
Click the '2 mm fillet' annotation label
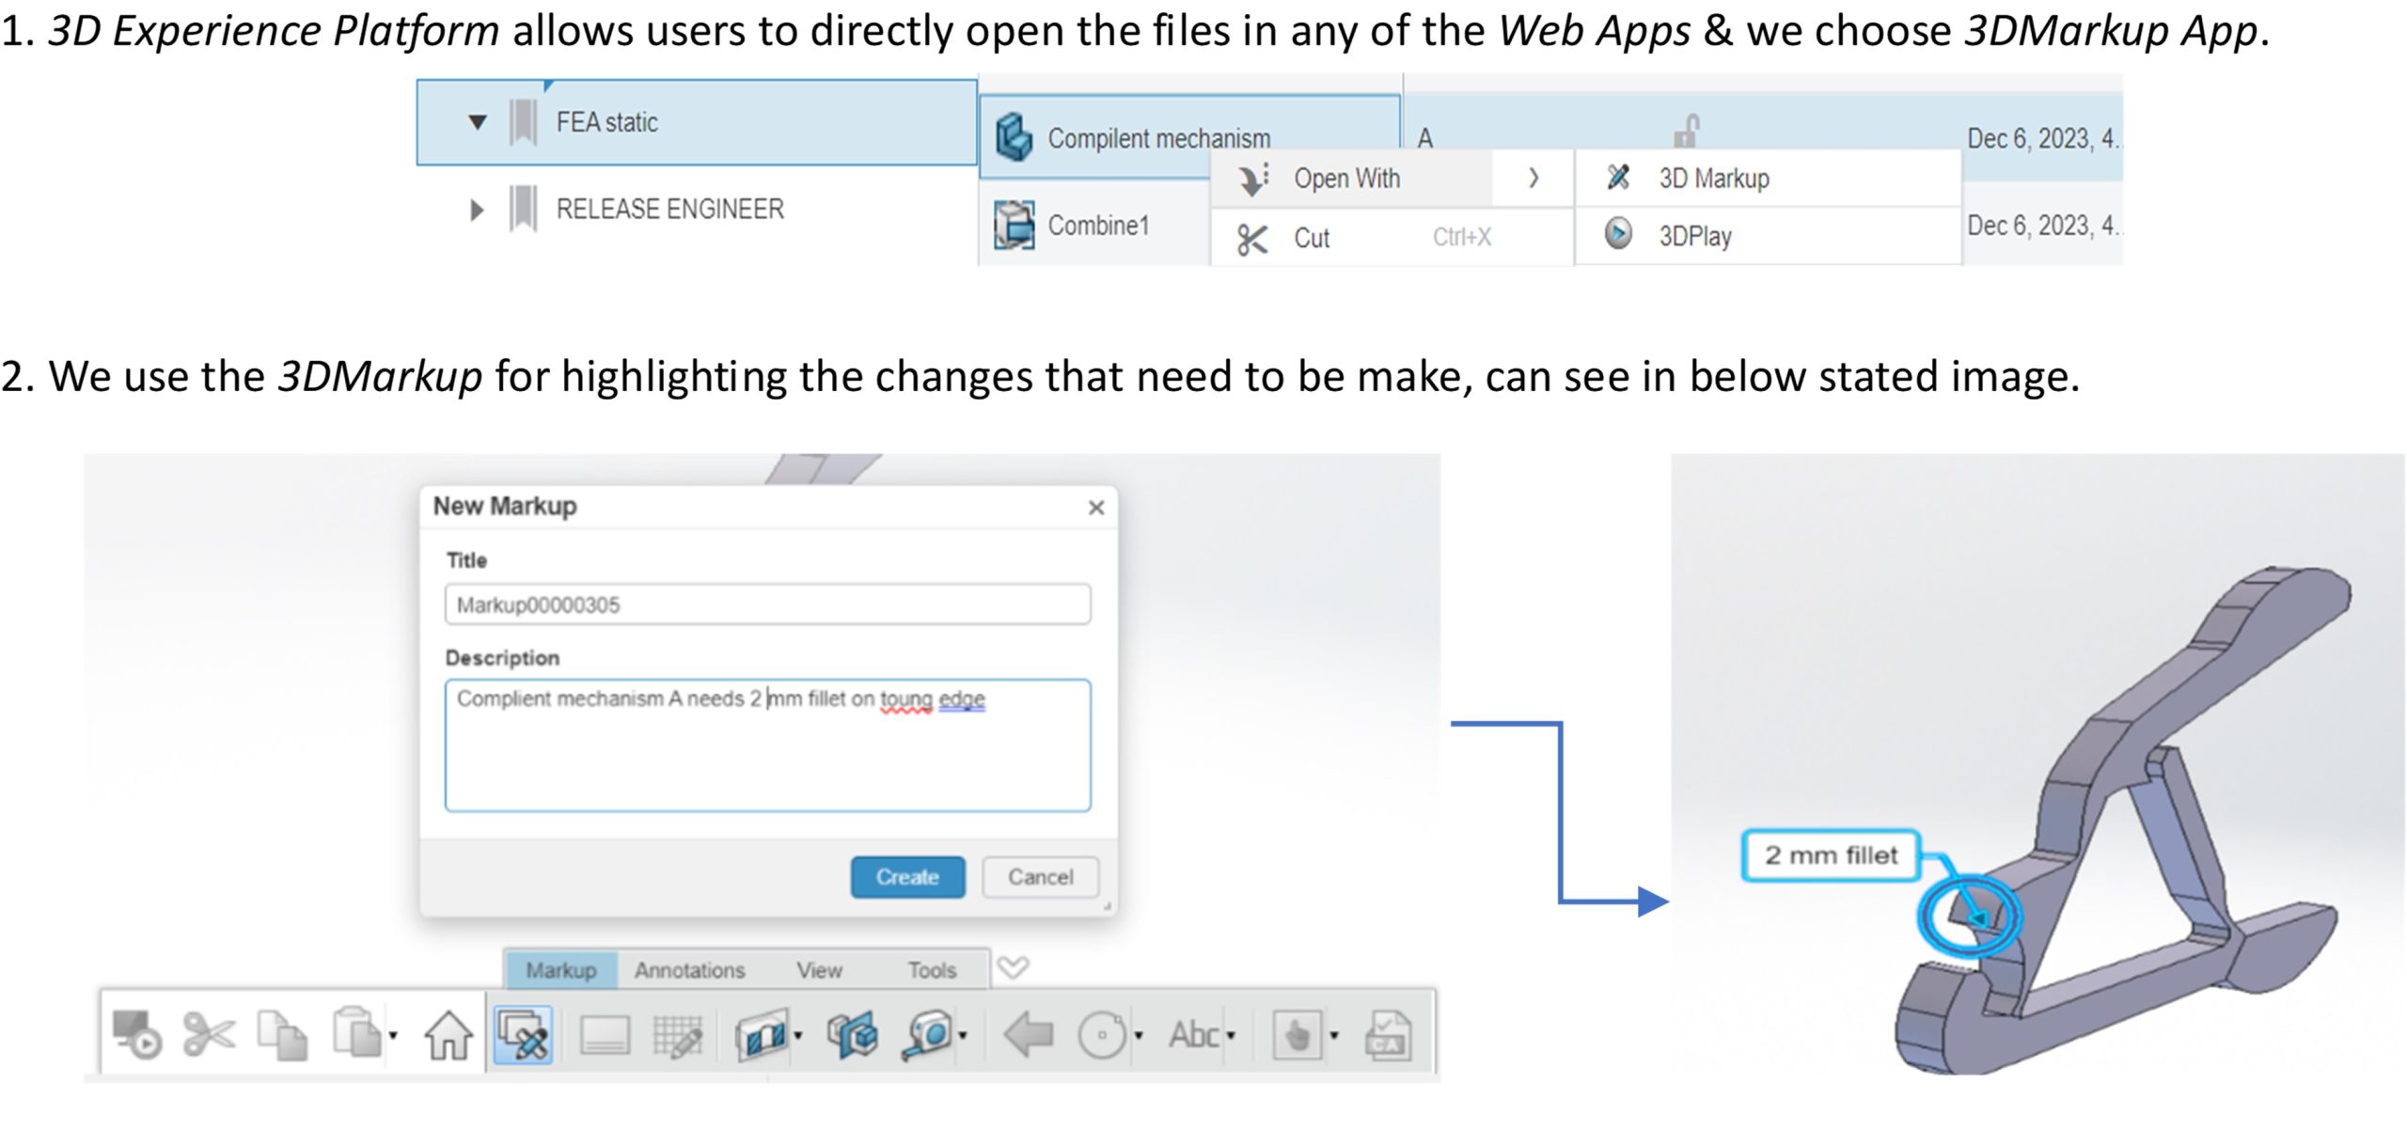pyautogui.click(x=1830, y=855)
